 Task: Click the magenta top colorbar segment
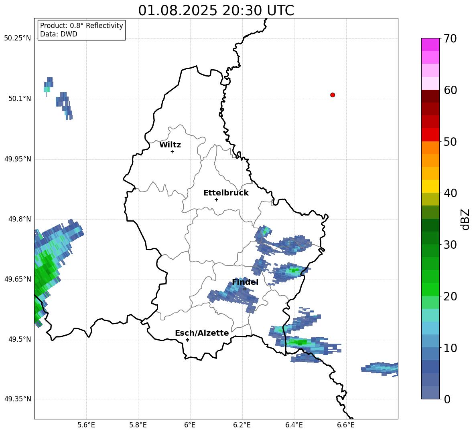click(x=430, y=45)
